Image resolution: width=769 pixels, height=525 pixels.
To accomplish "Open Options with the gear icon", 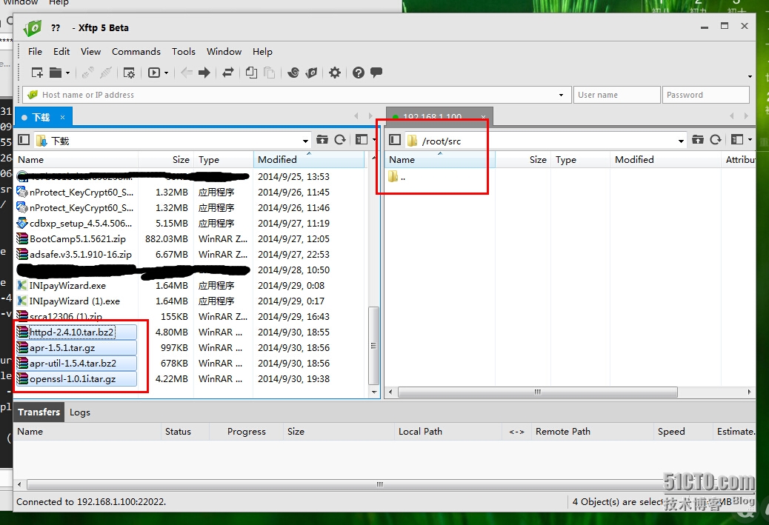I will pos(334,73).
